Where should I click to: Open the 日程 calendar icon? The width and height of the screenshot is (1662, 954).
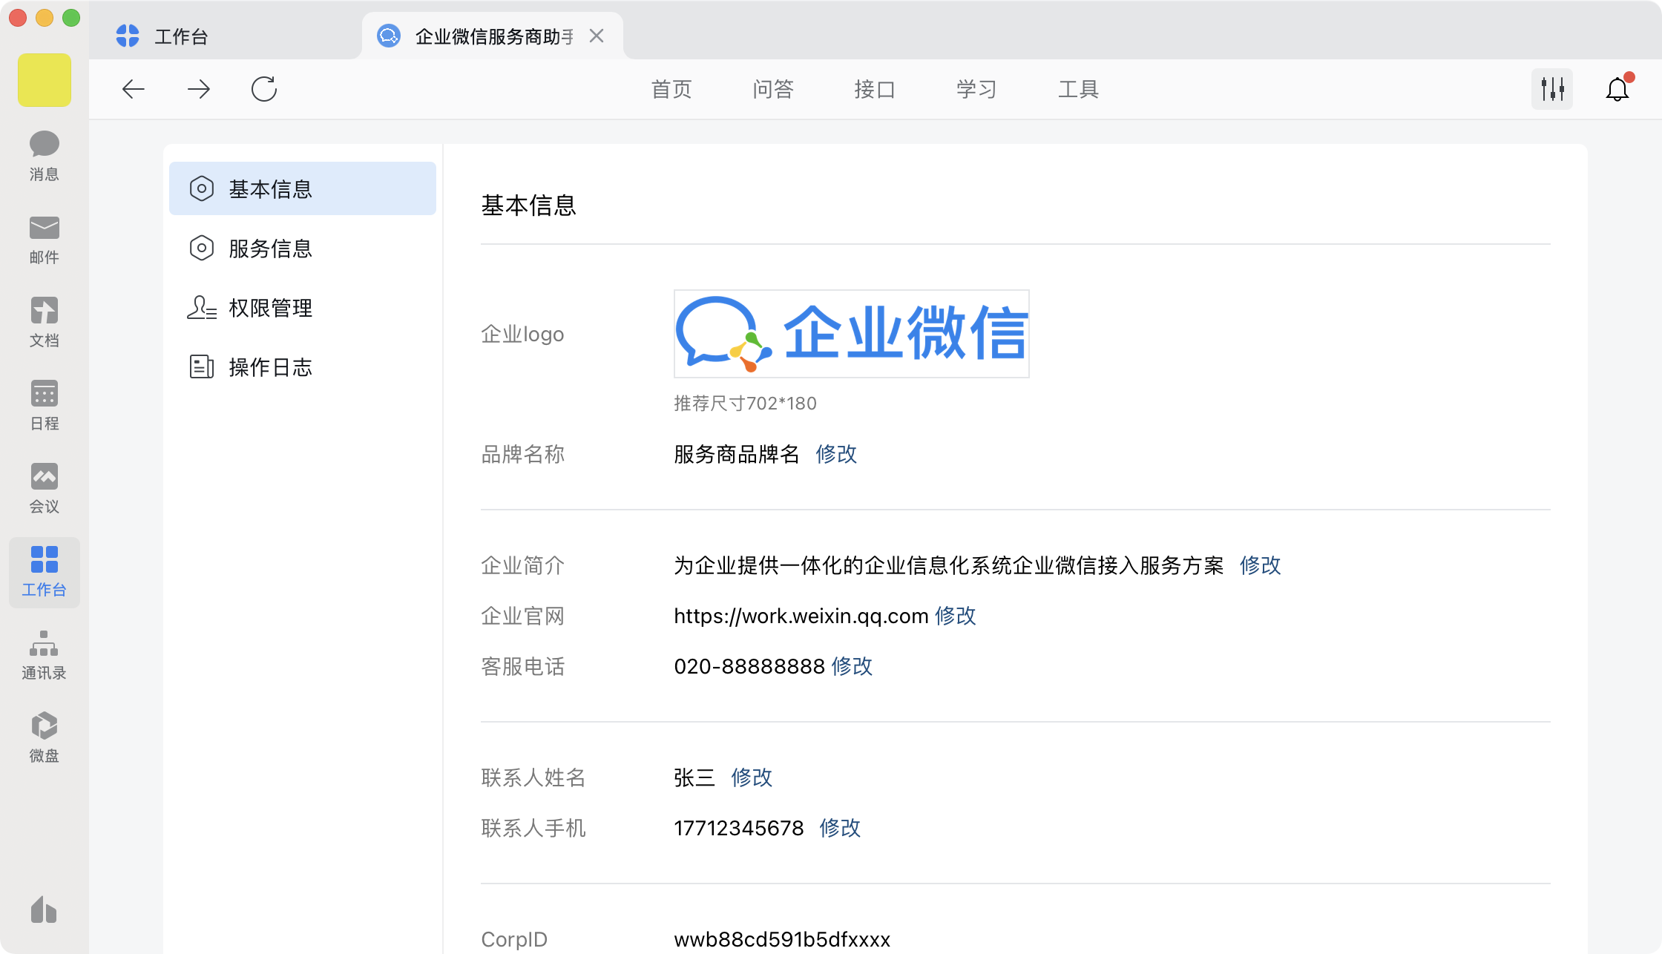click(45, 404)
